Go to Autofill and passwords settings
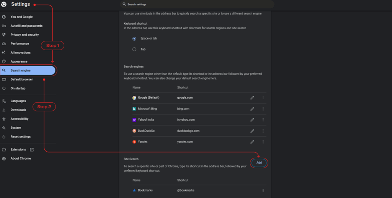The height and width of the screenshot is (198, 392). point(26,26)
